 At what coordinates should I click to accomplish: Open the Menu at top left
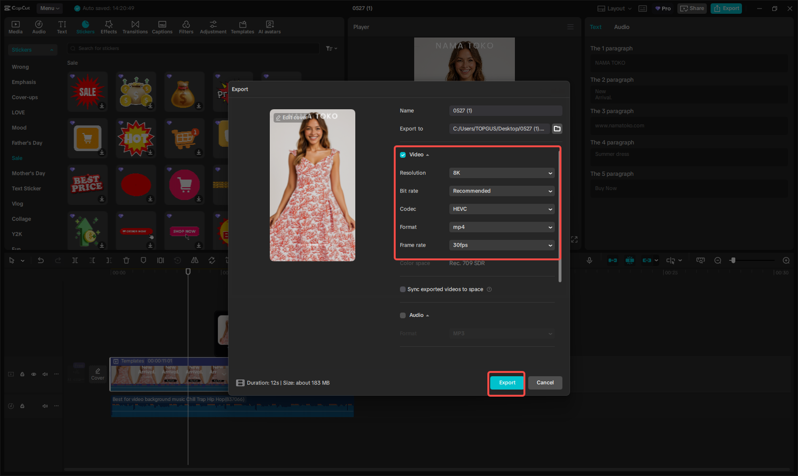click(x=49, y=8)
